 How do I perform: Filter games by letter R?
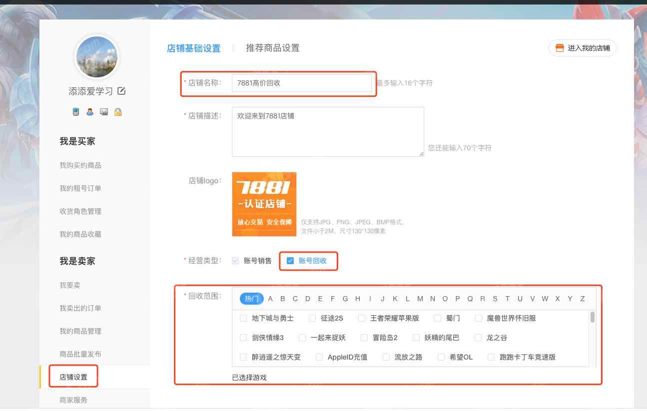click(483, 299)
